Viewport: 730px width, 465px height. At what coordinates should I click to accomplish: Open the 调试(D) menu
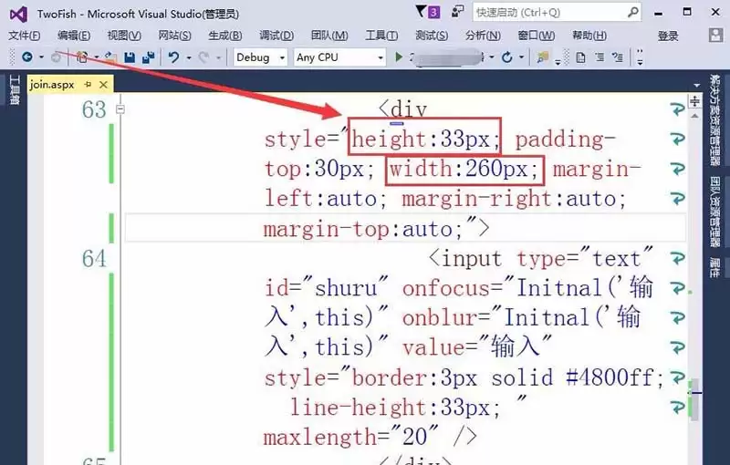pyautogui.click(x=276, y=36)
